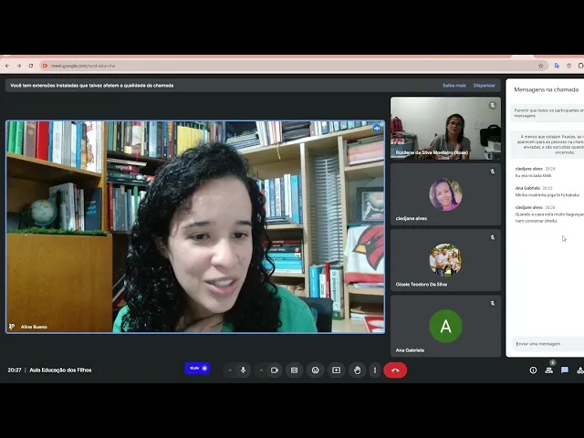
Task: Click the 'Enviar uma mensagem' chat input
Action: [547, 344]
